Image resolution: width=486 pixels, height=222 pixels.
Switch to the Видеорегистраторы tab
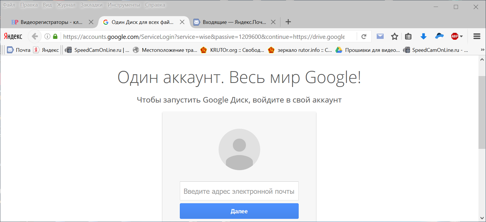pyautogui.click(x=48, y=22)
